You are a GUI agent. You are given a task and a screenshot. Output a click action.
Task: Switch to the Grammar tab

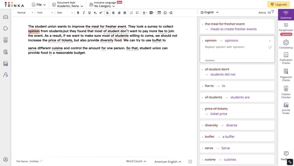[286, 14]
